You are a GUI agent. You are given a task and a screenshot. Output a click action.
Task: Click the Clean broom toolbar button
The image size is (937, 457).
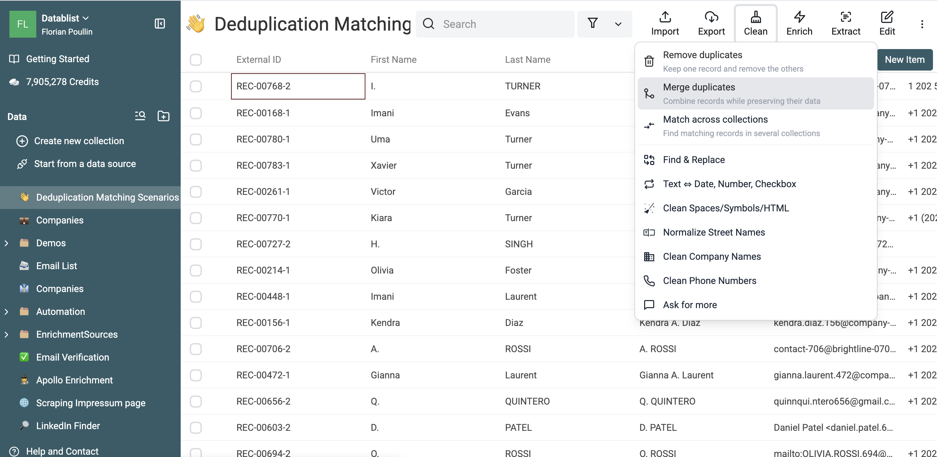tap(756, 24)
